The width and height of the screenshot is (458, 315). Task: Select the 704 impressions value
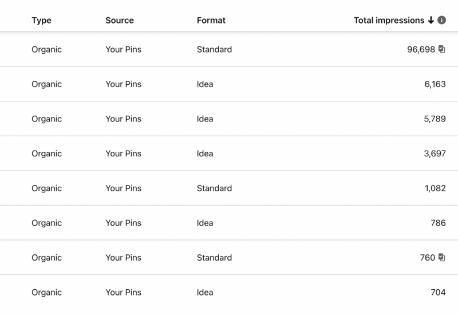(x=438, y=292)
